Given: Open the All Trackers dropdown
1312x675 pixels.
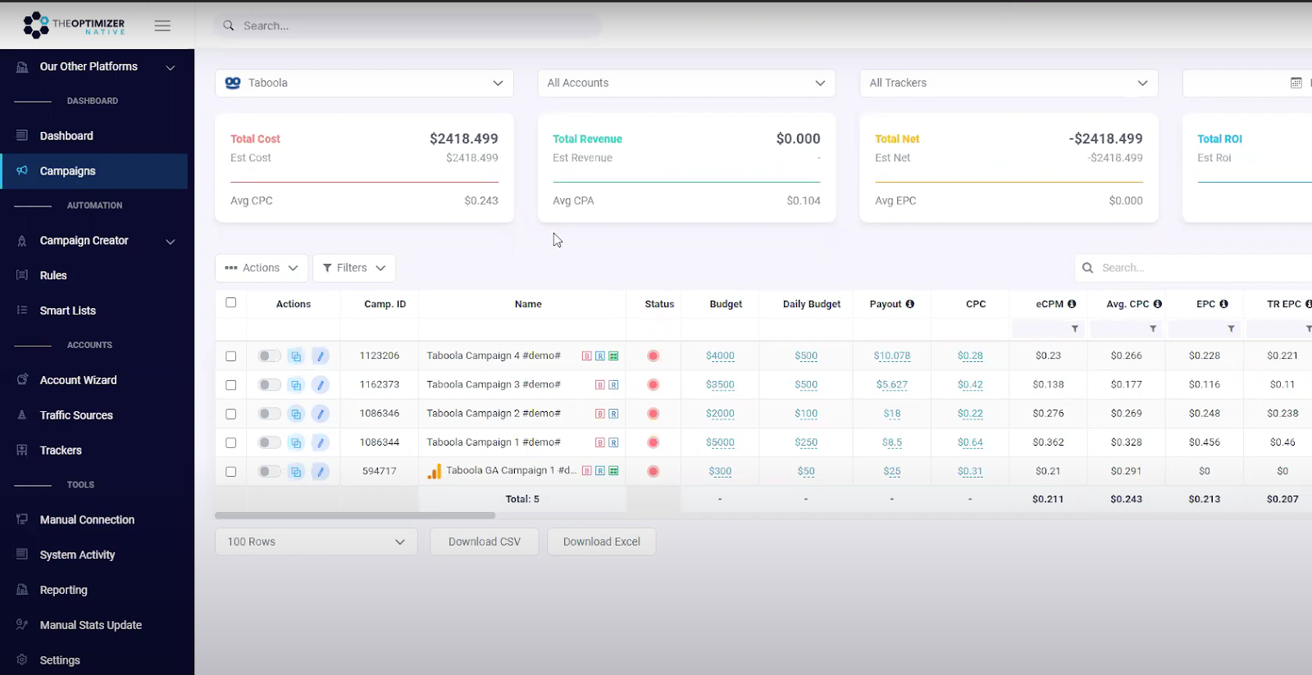Looking at the screenshot, I should (x=1009, y=83).
